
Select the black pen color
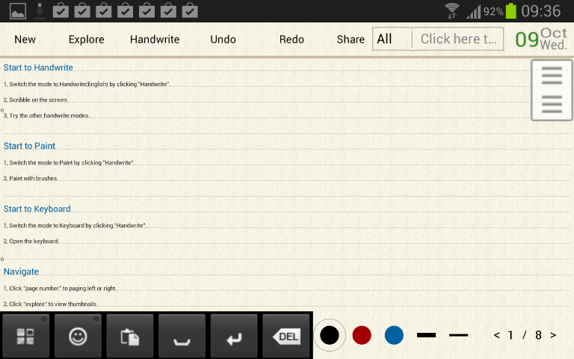[330, 335]
